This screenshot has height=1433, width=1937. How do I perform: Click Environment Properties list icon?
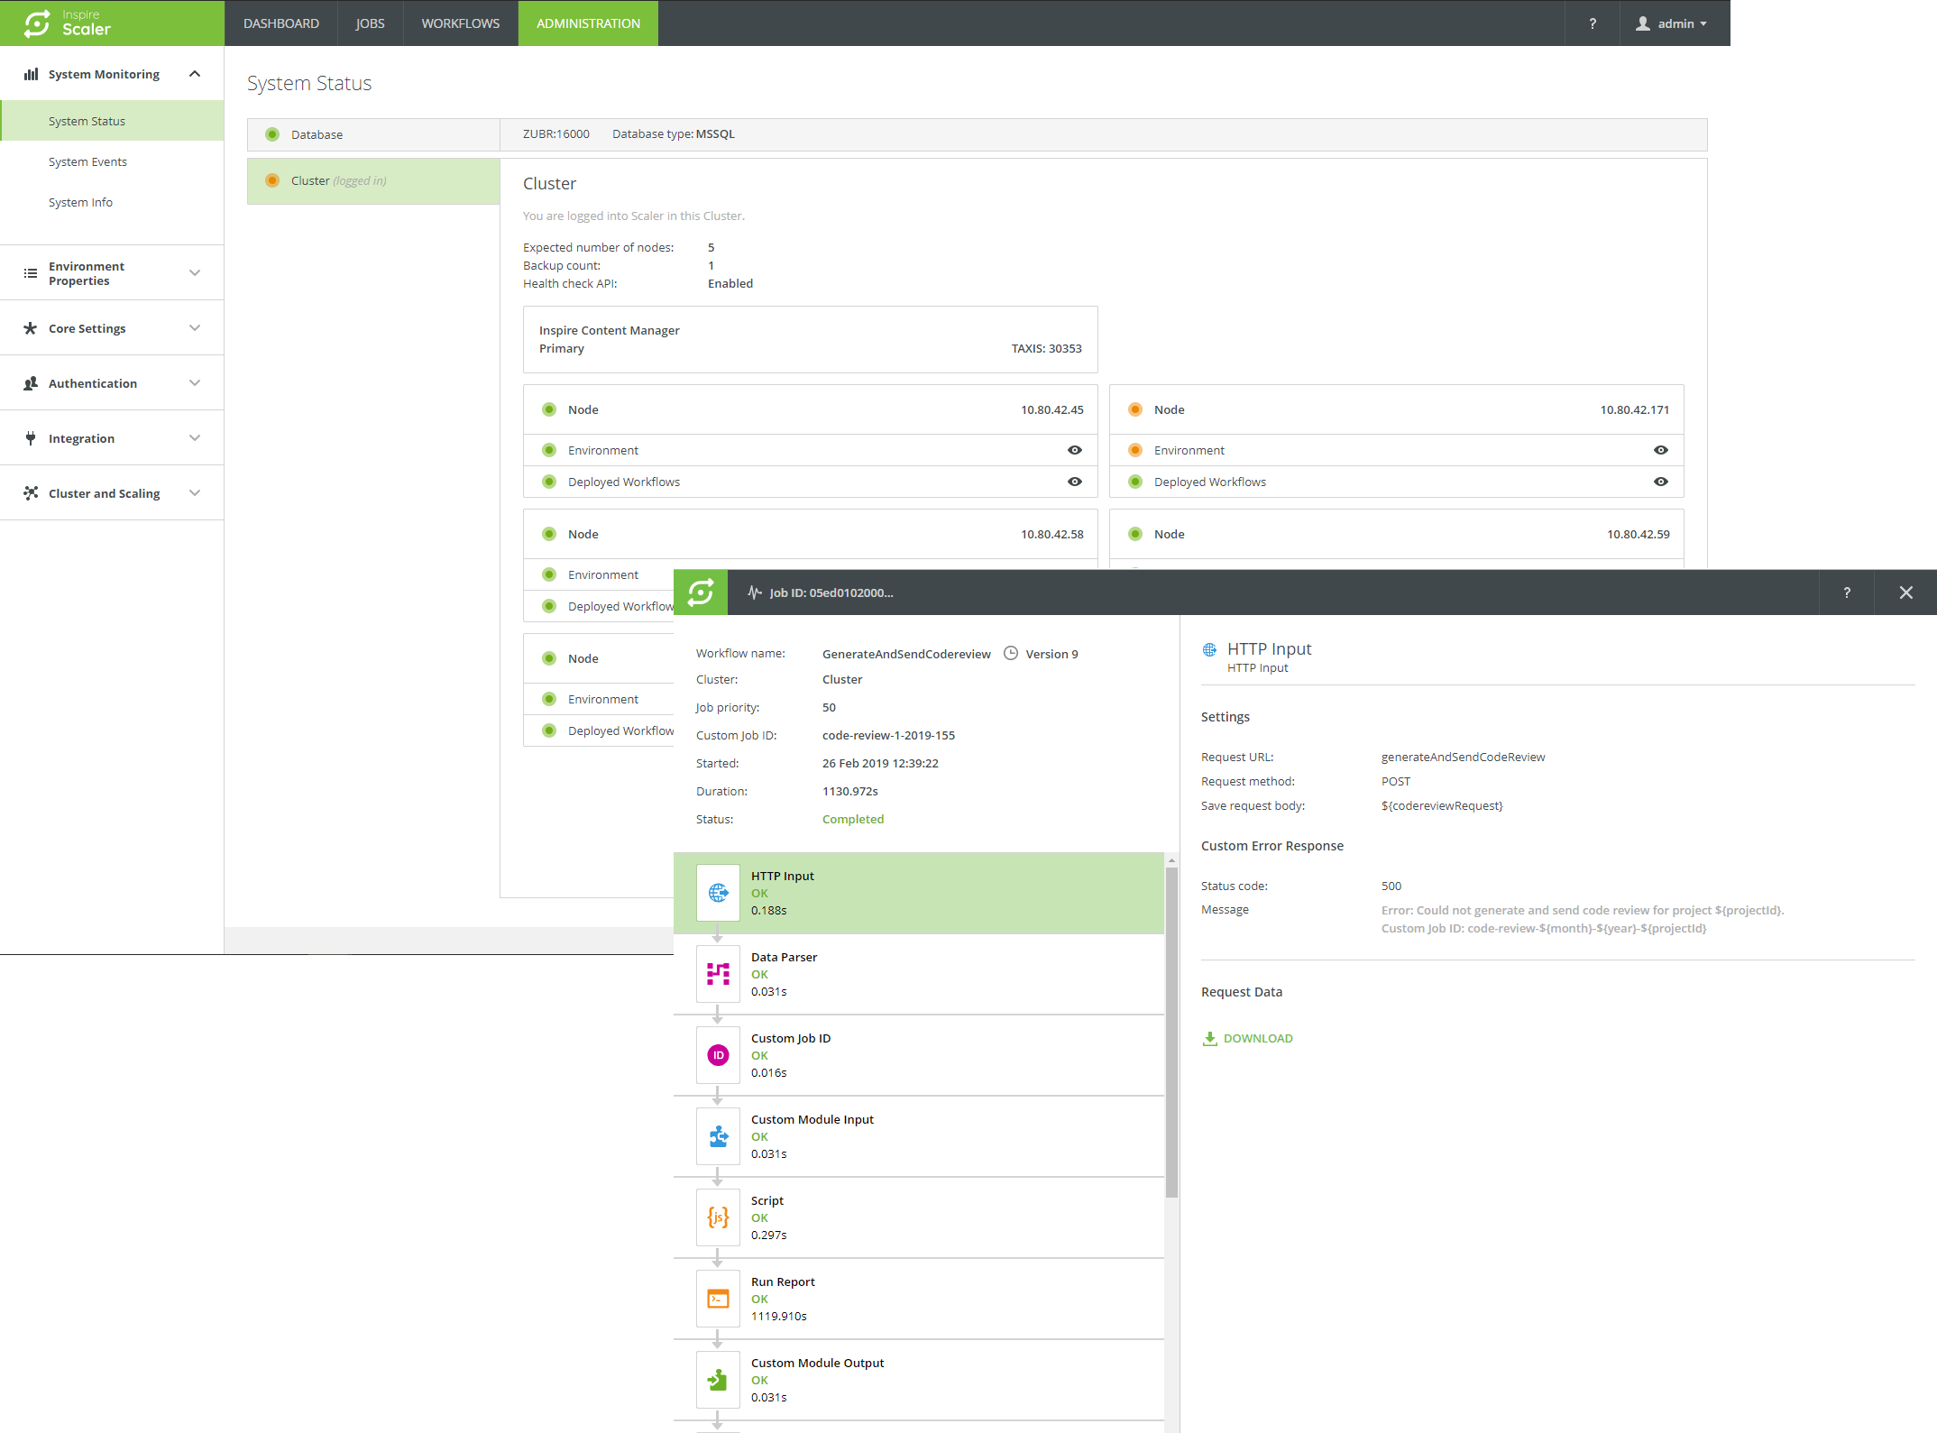(31, 273)
